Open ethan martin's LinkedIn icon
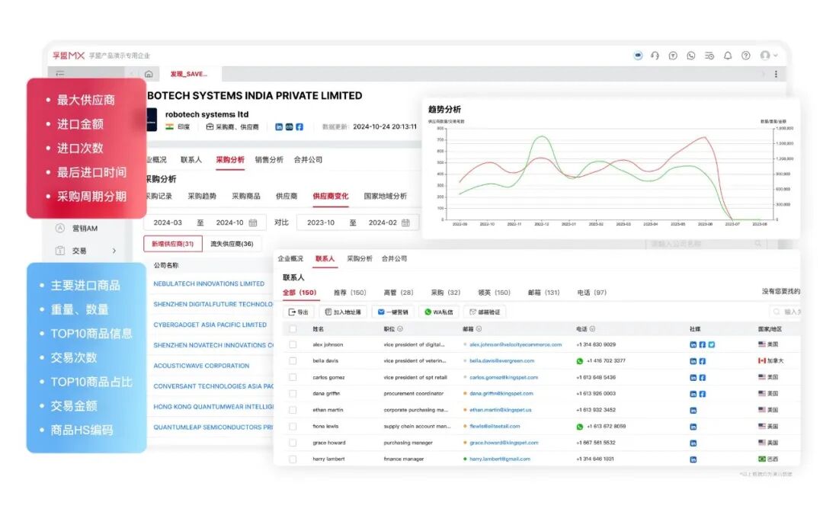 pos(693,410)
